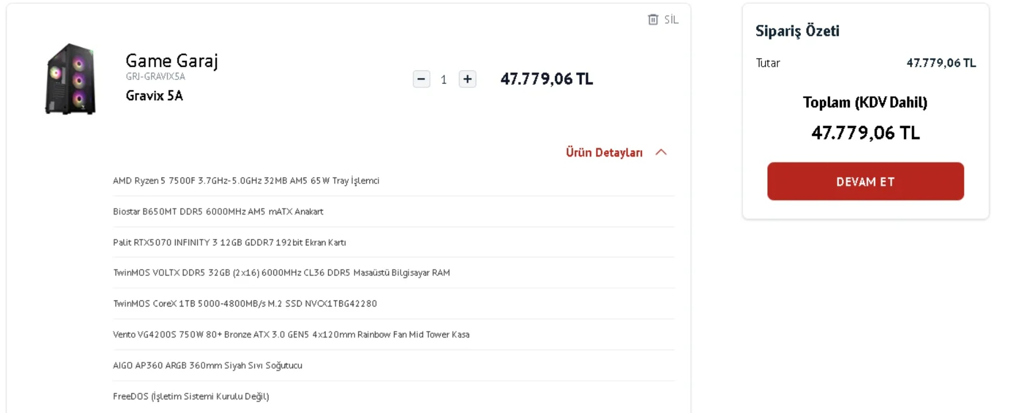Screen dimensions: 1009x413
Task: Open the Gravix 5A product thumbnail image
Action: pos(71,79)
